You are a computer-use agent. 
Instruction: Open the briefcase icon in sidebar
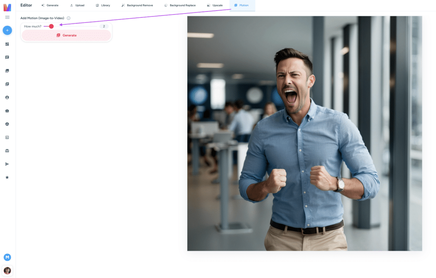pos(7,111)
